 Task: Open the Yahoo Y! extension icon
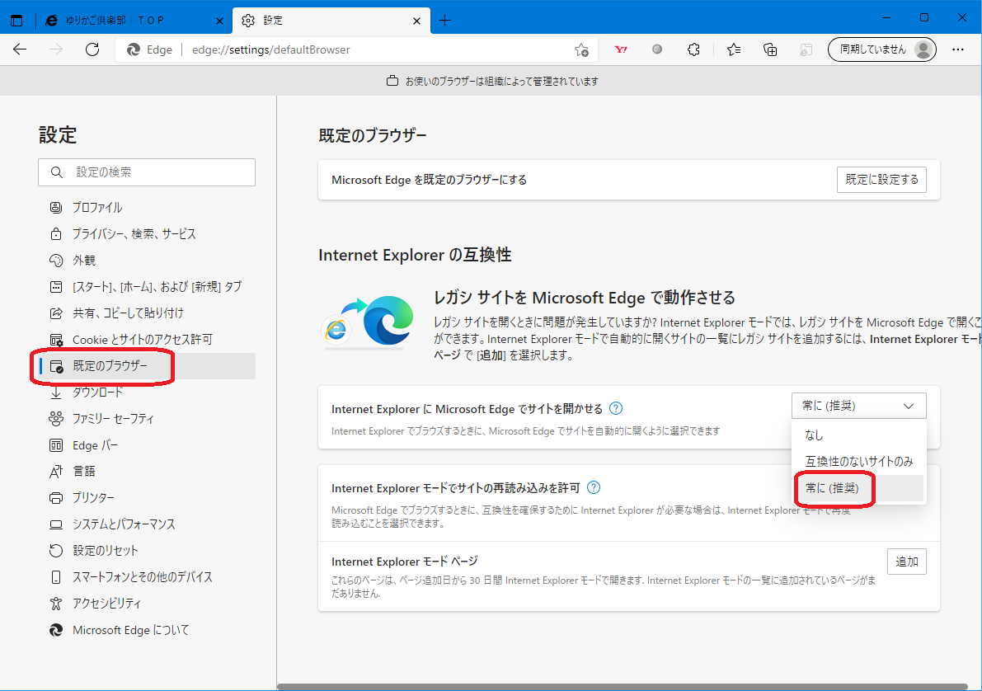tap(621, 49)
